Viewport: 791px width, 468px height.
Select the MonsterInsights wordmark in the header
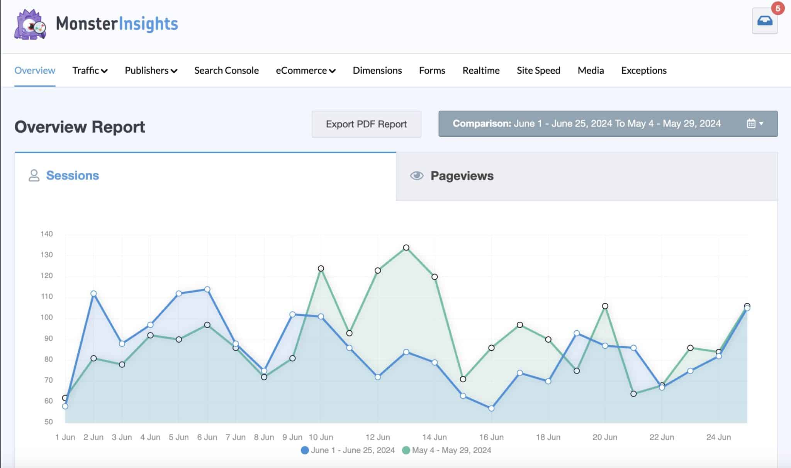[x=116, y=24]
